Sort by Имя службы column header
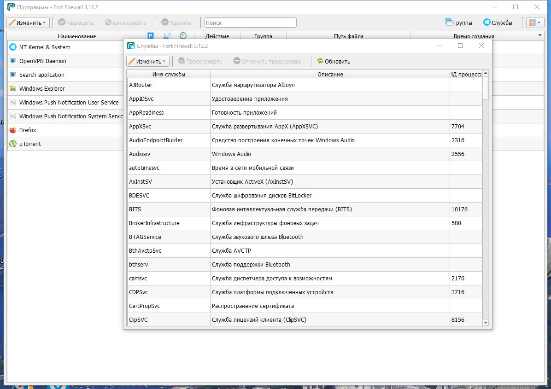Image resolution: width=551 pixels, height=389 pixels. pyautogui.click(x=169, y=74)
